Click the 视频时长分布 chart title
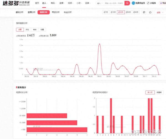Viewport: 166px width, 139px height. [22, 92]
